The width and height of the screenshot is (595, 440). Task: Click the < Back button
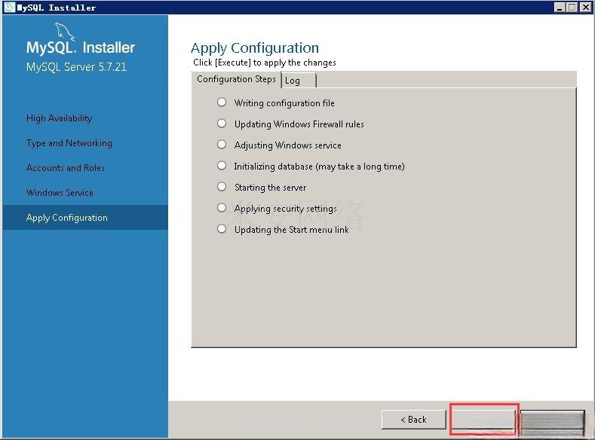(x=413, y=420)
